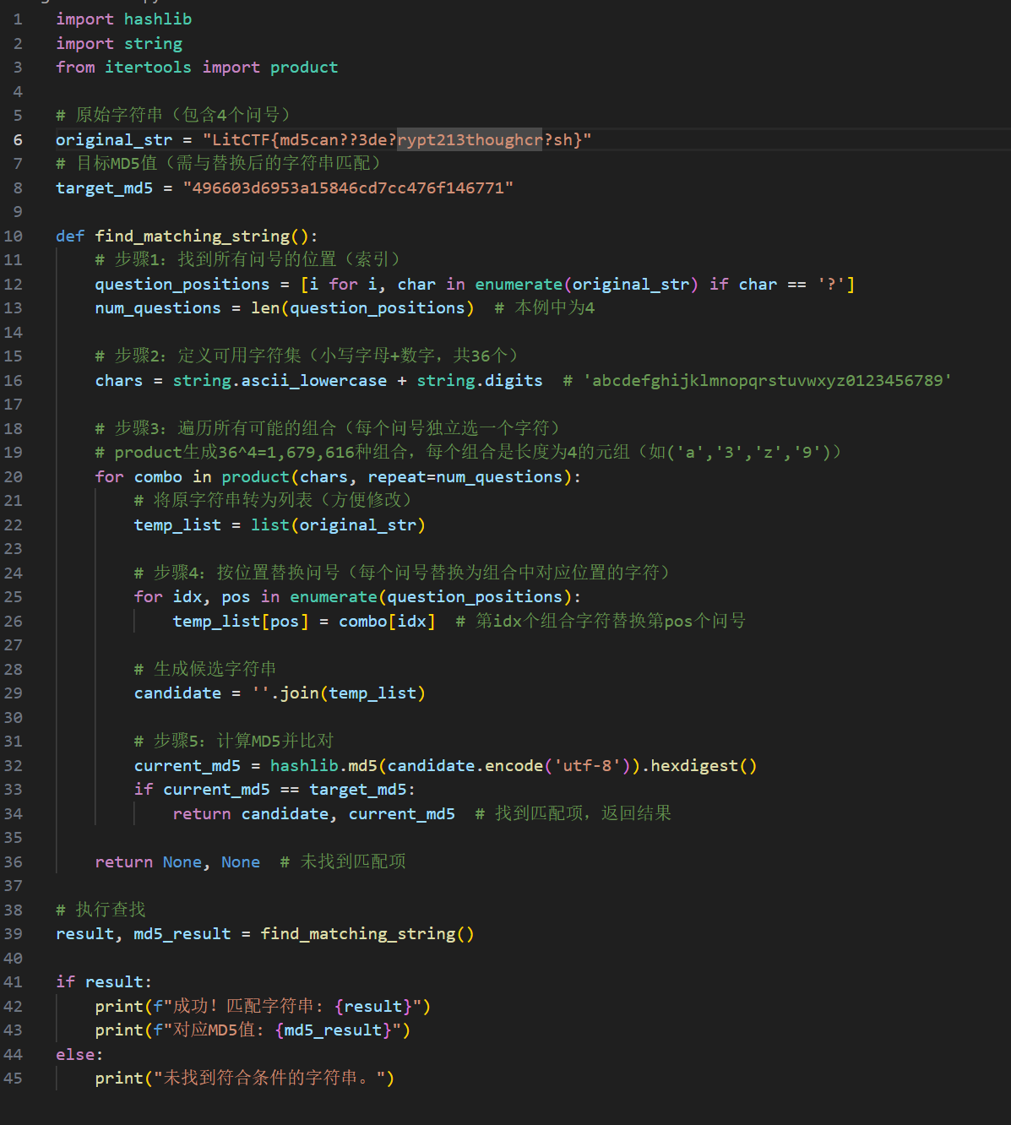
Task: Place cursor on 'import hashlib' statement
Action: click(123, 19)
